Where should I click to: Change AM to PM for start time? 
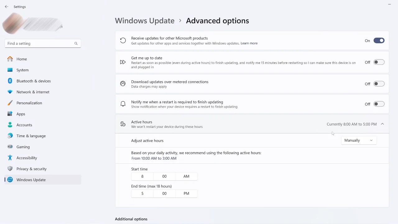pos(186,176)
